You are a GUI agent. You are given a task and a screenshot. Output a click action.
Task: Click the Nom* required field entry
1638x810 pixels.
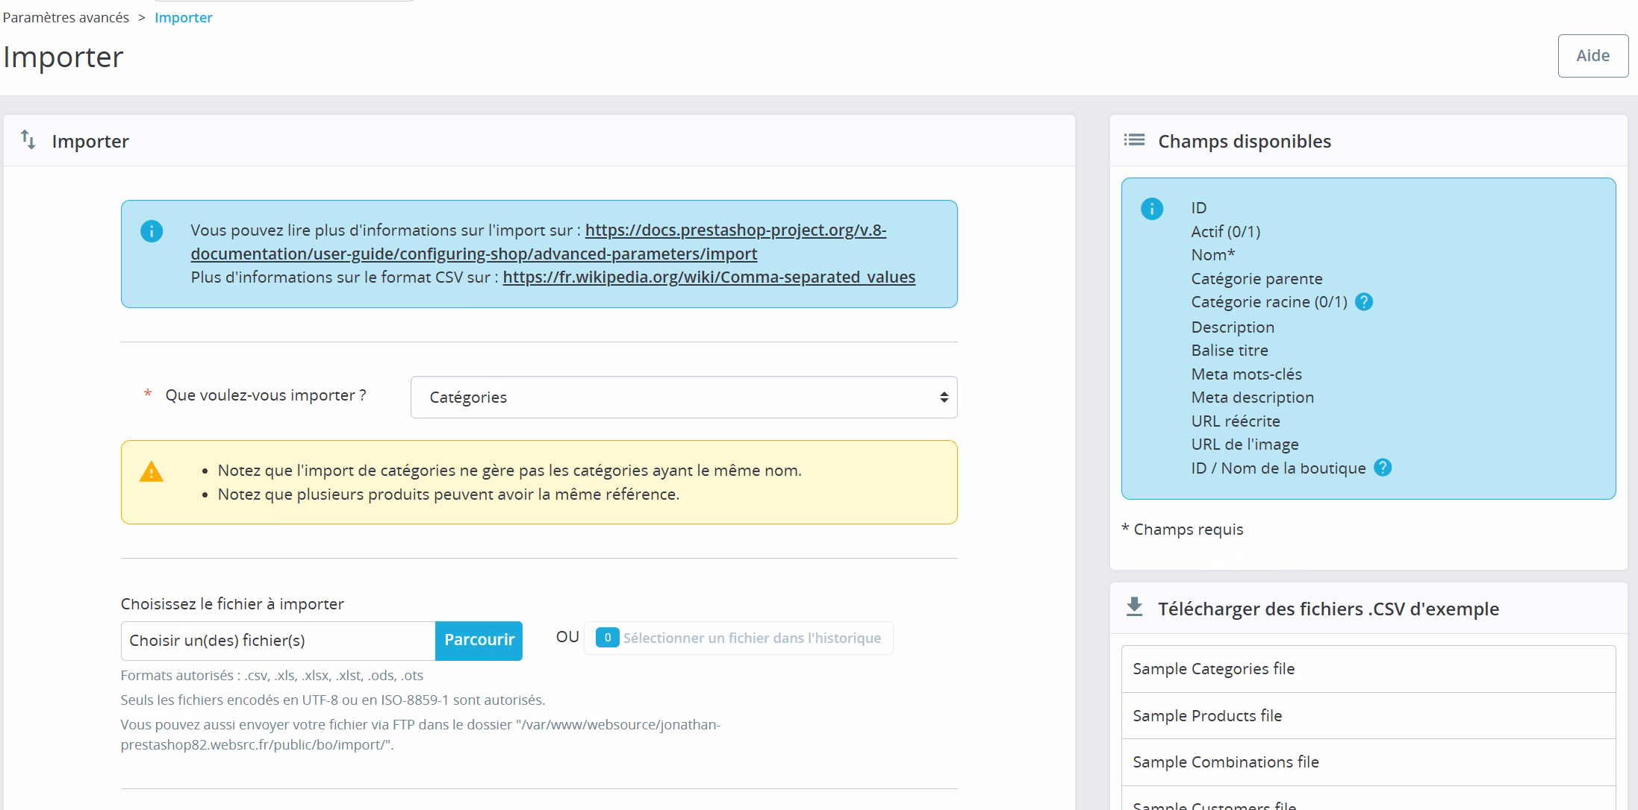[1213, 255]
